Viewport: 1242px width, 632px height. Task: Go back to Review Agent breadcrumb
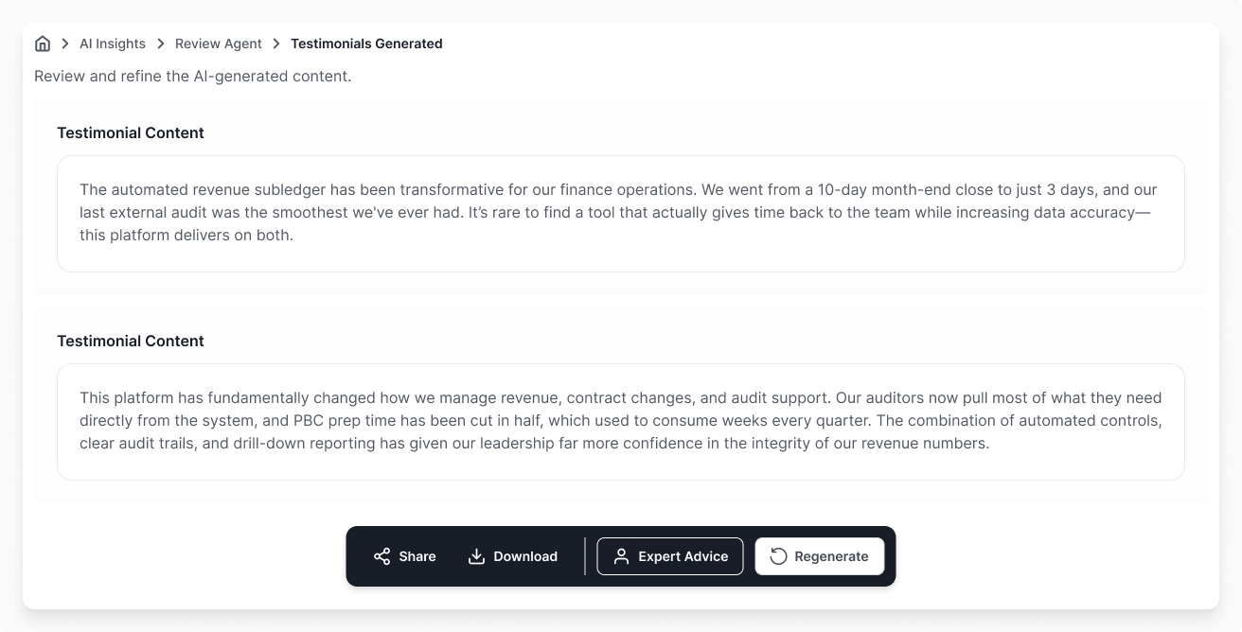pyautogui.click(x=219, y=44)
